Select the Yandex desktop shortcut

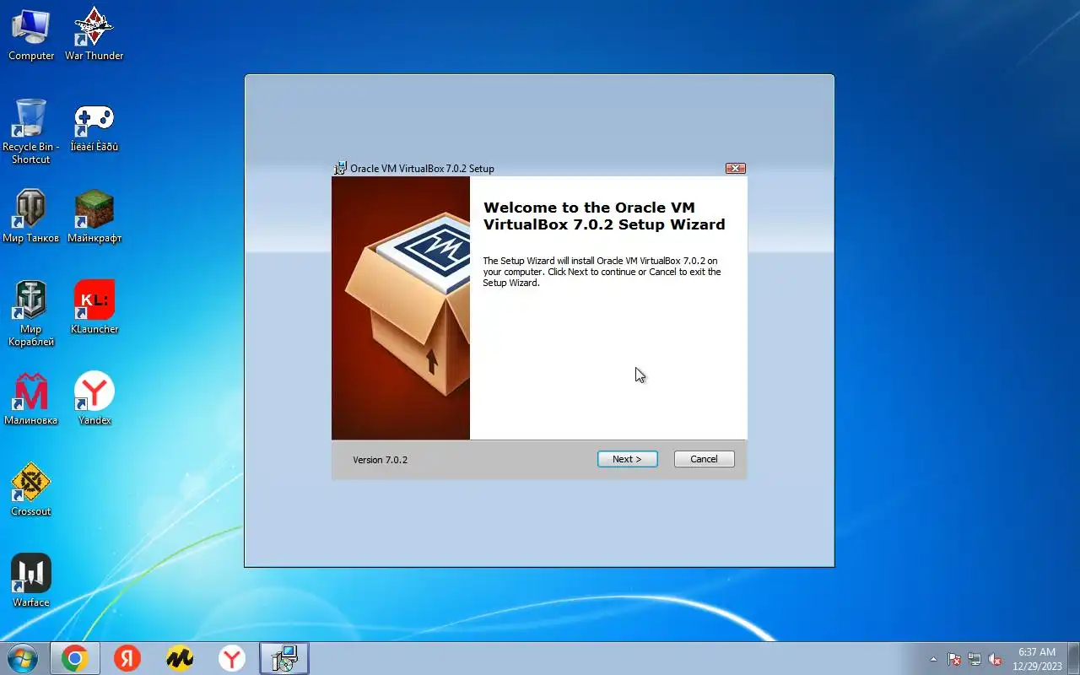[94, 399]
